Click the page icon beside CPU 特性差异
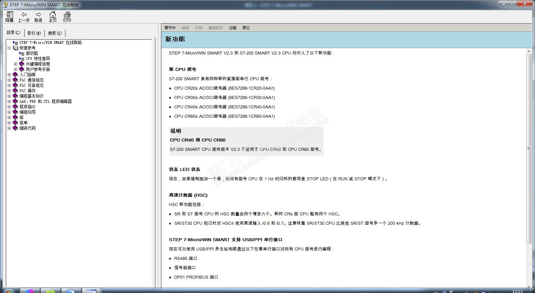This screenshot has height=293, width=535. click(22, 59)
